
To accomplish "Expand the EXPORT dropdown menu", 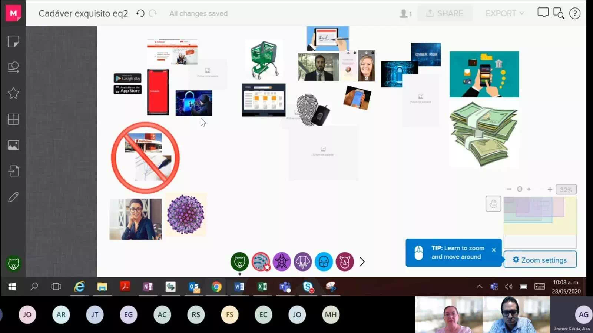I will tap(505, 14).
